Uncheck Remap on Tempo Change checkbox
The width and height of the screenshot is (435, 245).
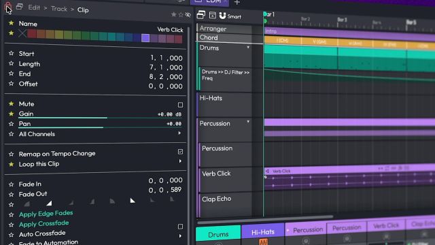[x=180, y=152]
